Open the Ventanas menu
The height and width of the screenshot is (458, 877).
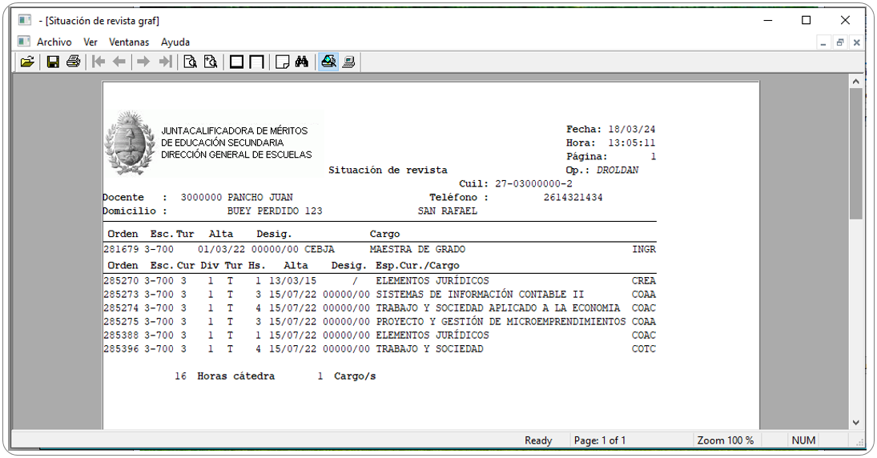click(x=129, y=42)
